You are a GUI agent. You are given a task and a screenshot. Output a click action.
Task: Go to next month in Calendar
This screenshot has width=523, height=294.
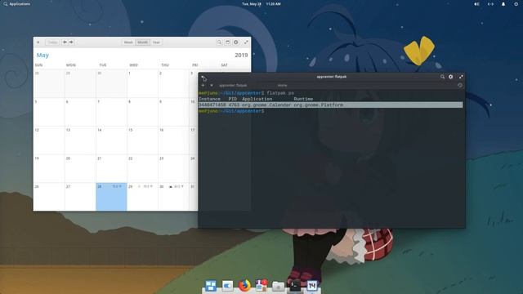coord(71,42)
